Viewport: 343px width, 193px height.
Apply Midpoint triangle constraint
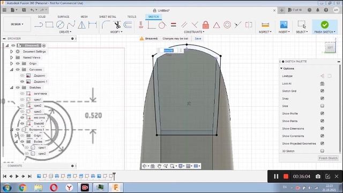217,25
